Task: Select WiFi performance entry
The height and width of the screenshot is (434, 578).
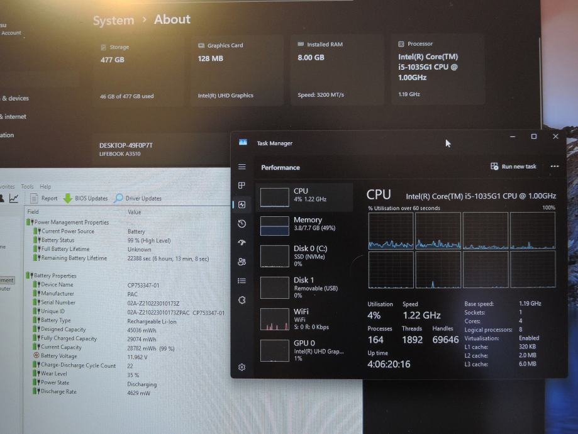Action: [x=304, y=319]
